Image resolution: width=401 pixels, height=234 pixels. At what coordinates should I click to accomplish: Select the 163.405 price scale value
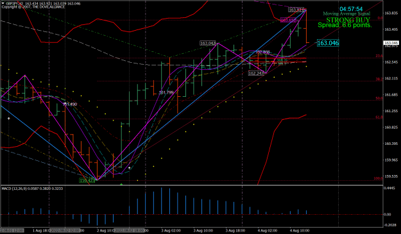pos(391,29)
